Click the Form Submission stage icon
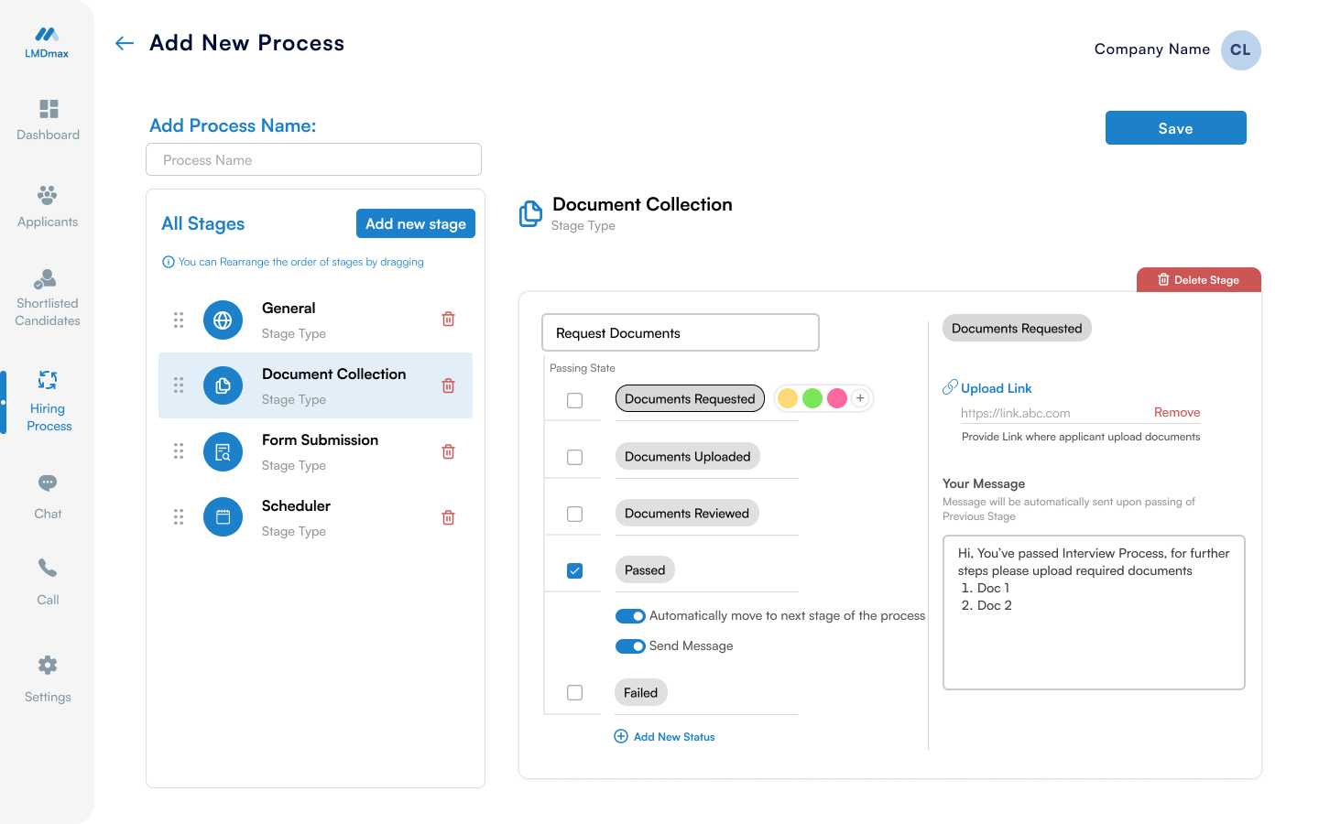1319x824 pixels. pos(223,451)
